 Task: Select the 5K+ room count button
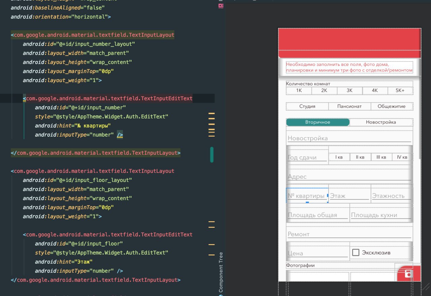coord(400,90)
